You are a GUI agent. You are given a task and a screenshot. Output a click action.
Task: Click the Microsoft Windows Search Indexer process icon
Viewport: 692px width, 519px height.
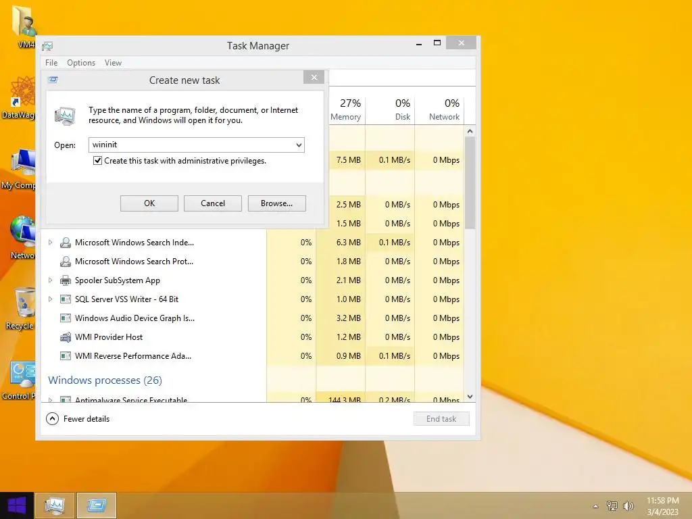66,243
